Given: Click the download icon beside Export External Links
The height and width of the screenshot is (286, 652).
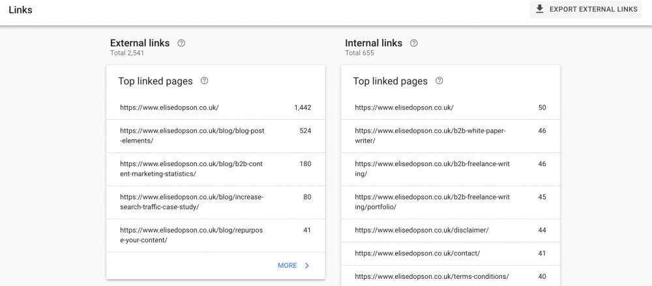Looking at the screenshot, I should point(539,9).
